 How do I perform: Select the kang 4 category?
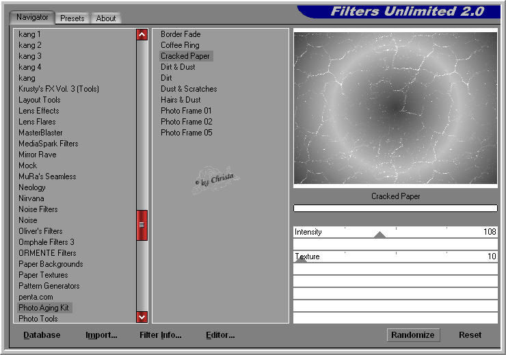pos(30,67)
